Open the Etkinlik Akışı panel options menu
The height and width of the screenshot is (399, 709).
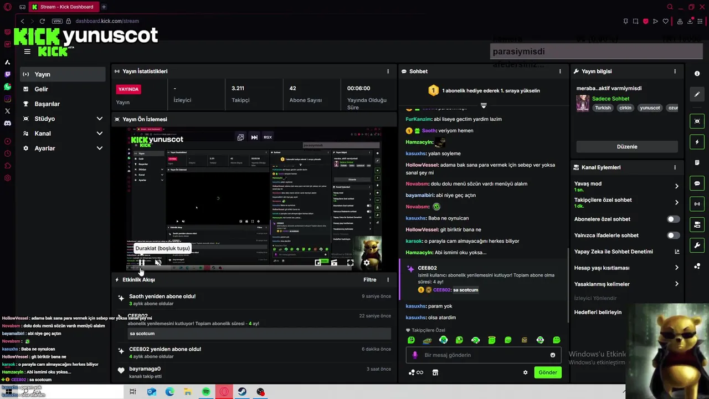coord(388,280)
